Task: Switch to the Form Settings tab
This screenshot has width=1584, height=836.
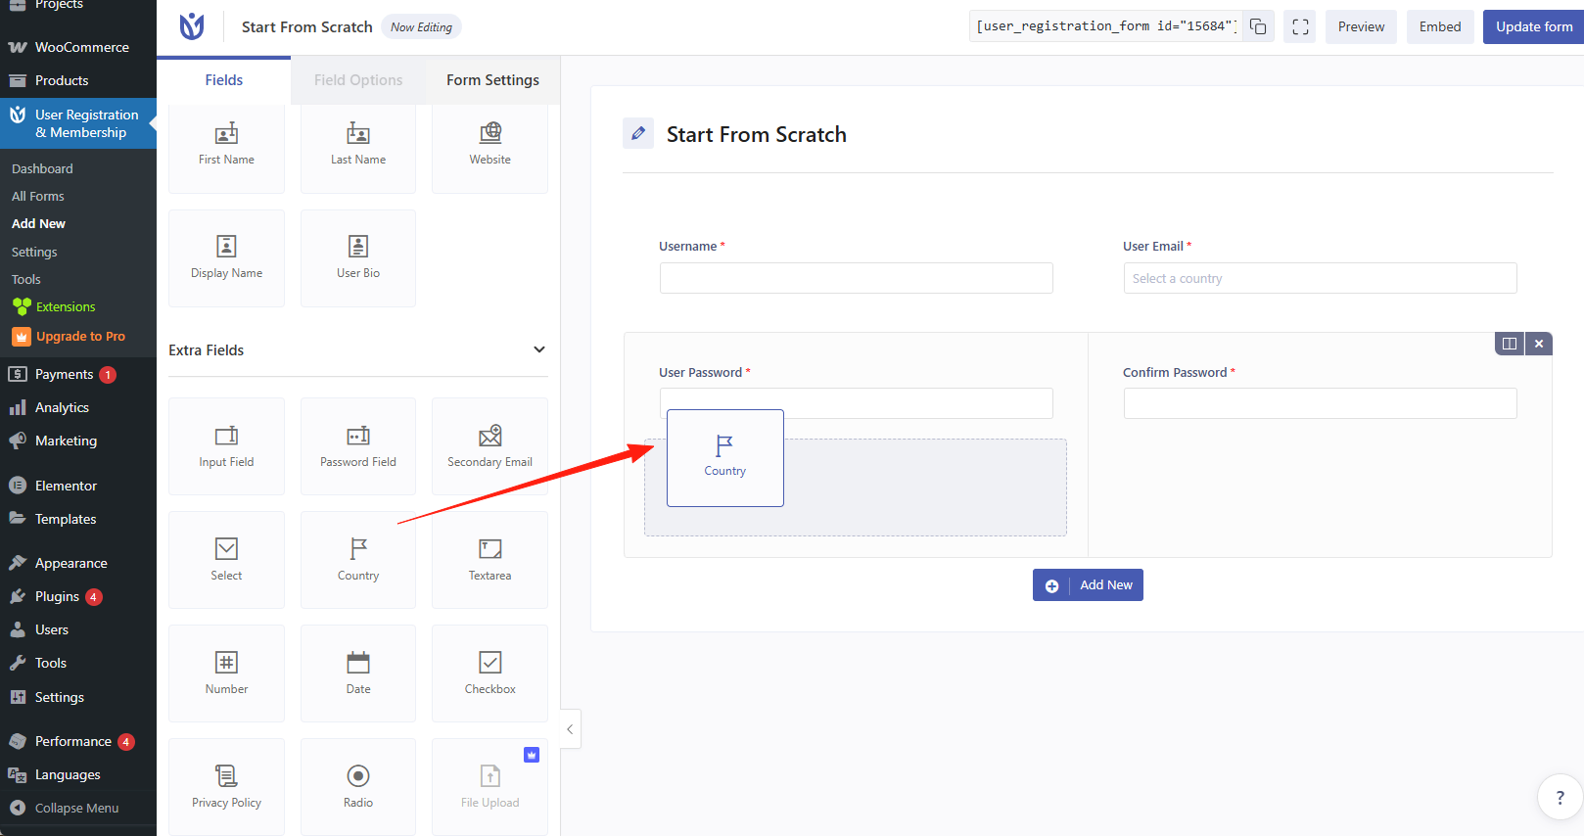Action: coord(492,80)
